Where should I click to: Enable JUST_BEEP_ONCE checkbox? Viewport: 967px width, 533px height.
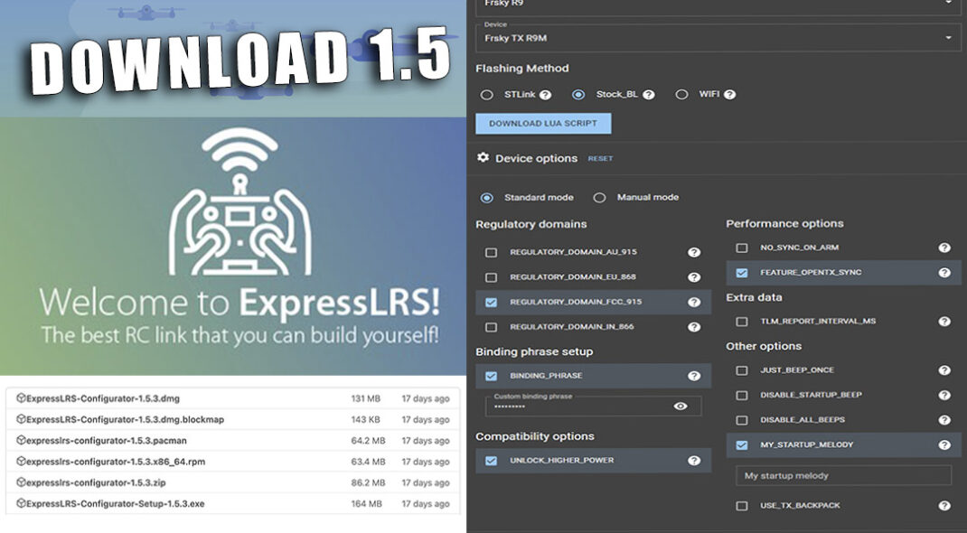[742, 370]
